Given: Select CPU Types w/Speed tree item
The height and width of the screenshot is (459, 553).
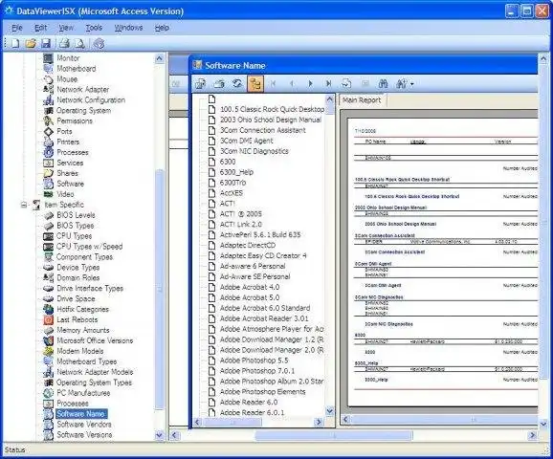Looking at the screenshot, I should click(x=89, y=247).
